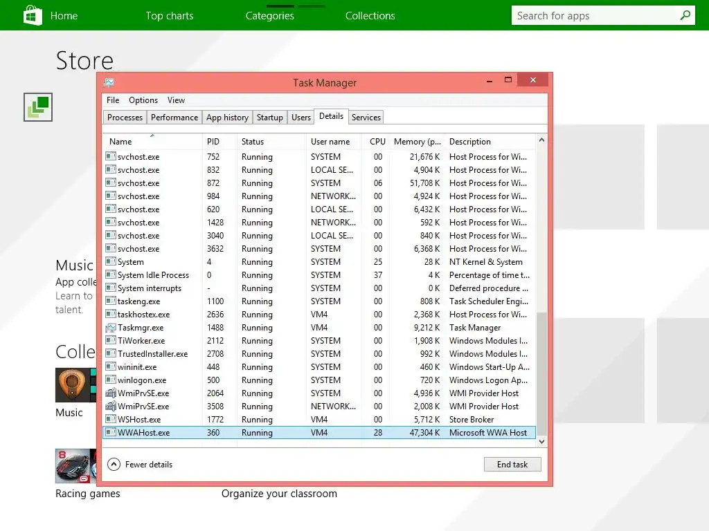The image size is (709, 531).
Task: Click the scrollbar down arrow in Details list
Action: point(541,442)
